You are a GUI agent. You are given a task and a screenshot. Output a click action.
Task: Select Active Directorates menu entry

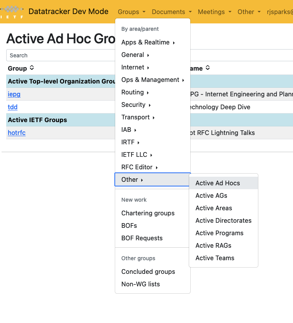(224, 220)
